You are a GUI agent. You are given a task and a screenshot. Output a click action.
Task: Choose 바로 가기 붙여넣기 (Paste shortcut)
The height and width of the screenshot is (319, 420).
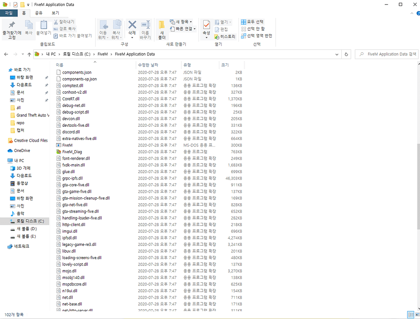tap(73, 36)
